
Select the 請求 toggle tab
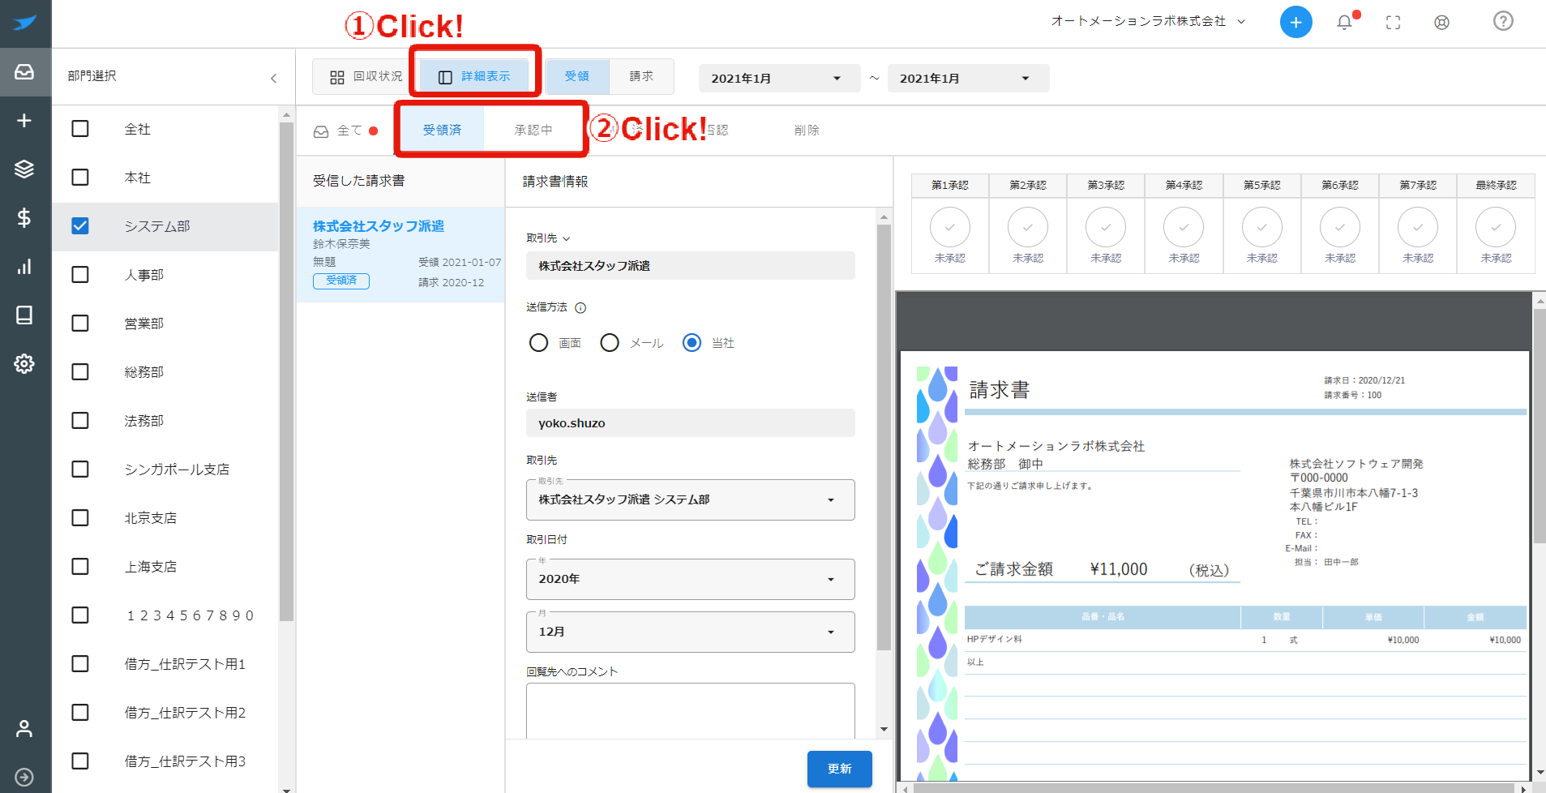coord(641,76)
